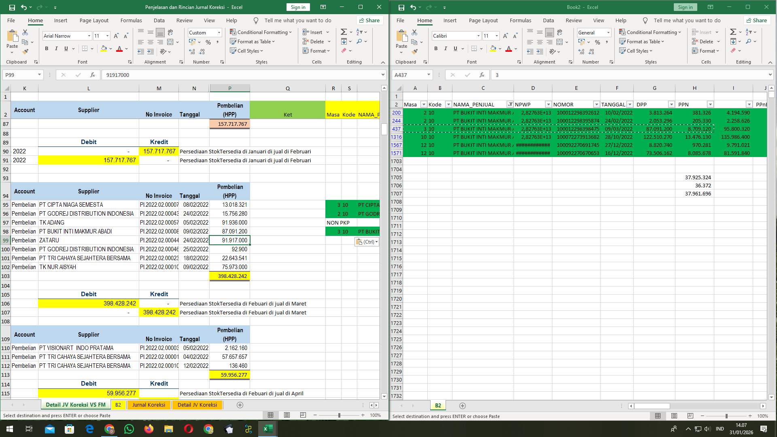
Task: Open Conditional Formatting options
Action: pyautogui.click(x=261, y=32)
